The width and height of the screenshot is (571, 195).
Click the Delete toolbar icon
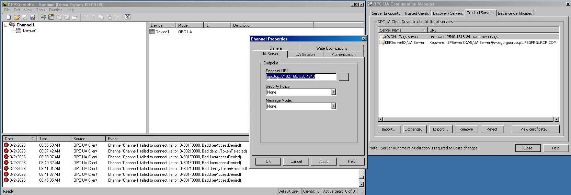pyautogui.click(x=117, y=17)
